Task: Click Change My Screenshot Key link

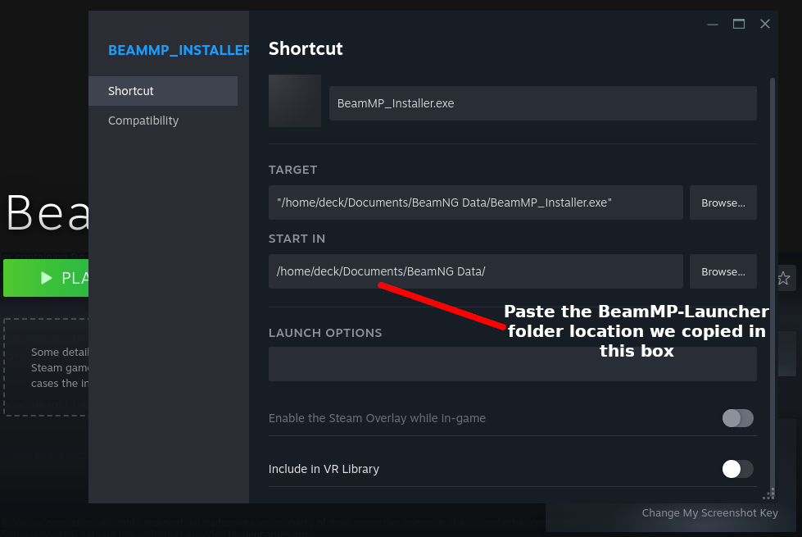Action: tap(710, 513)
